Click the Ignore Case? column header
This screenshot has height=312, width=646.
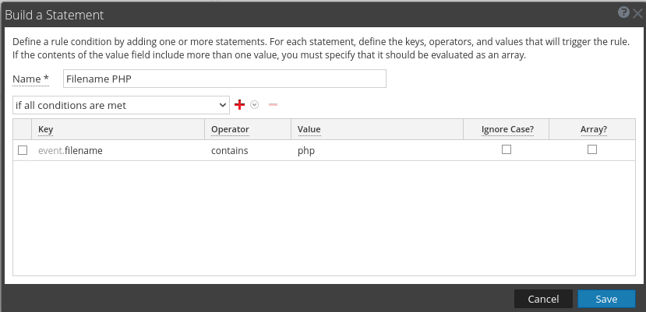[x=507, y=129]
